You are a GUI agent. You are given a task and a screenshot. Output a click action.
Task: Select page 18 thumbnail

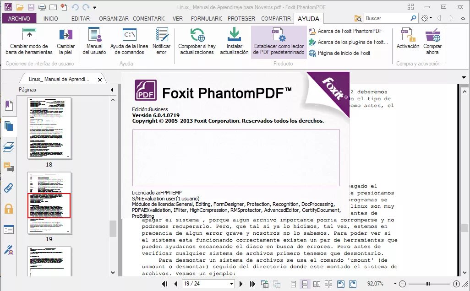pos(49,129)
